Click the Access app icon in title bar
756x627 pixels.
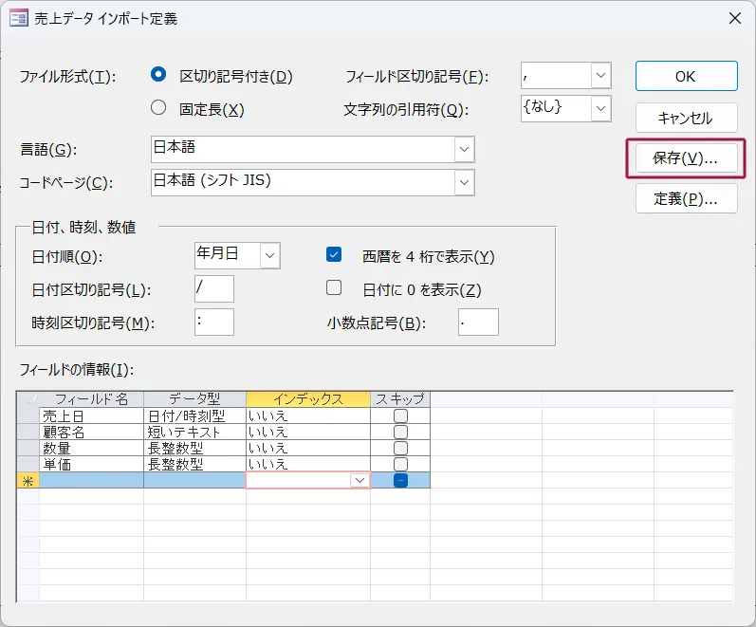[17, 18]
